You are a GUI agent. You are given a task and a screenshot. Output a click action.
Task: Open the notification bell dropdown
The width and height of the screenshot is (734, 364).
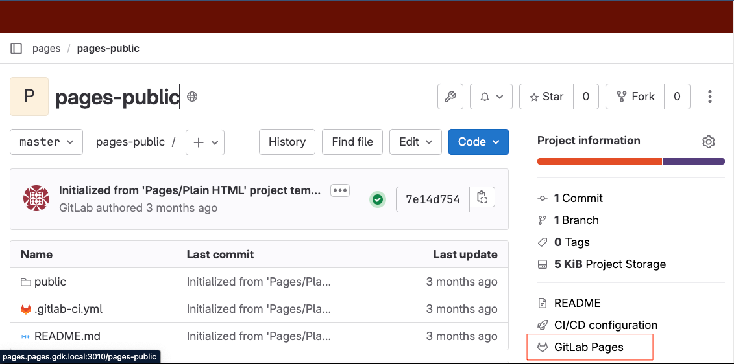pyautogui.click(x=491, y=97)
